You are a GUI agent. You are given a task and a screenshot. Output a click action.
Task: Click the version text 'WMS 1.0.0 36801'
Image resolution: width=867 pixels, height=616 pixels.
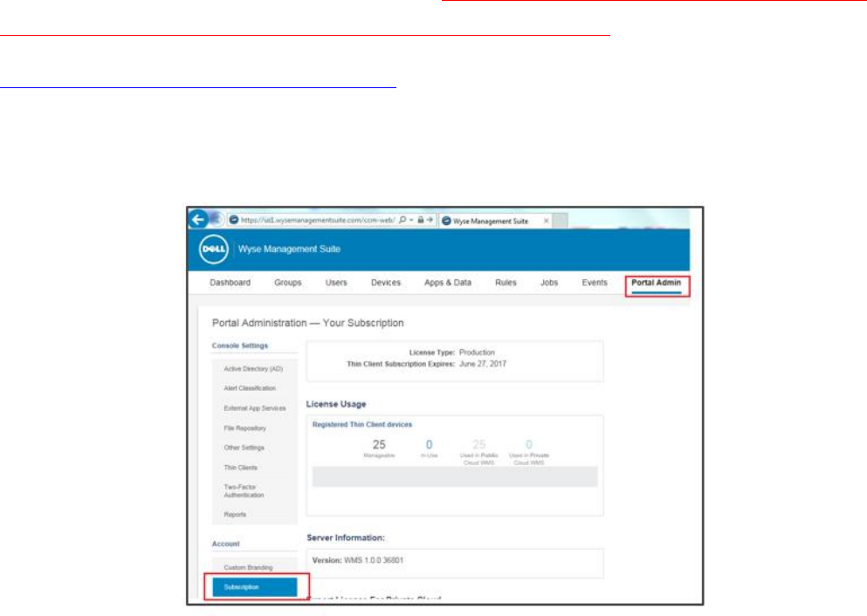pos(374,560)
